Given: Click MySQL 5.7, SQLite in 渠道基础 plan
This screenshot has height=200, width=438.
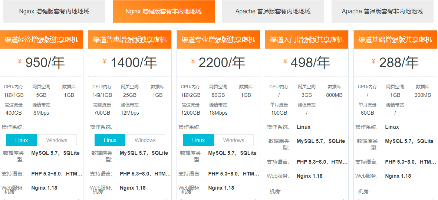Looking at the screenshot, I should pyautogui.click(x=409, y=141).
